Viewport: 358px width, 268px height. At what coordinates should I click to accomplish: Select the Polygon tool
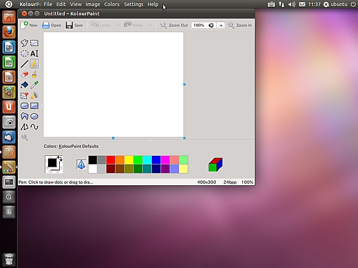pos(25,116)
